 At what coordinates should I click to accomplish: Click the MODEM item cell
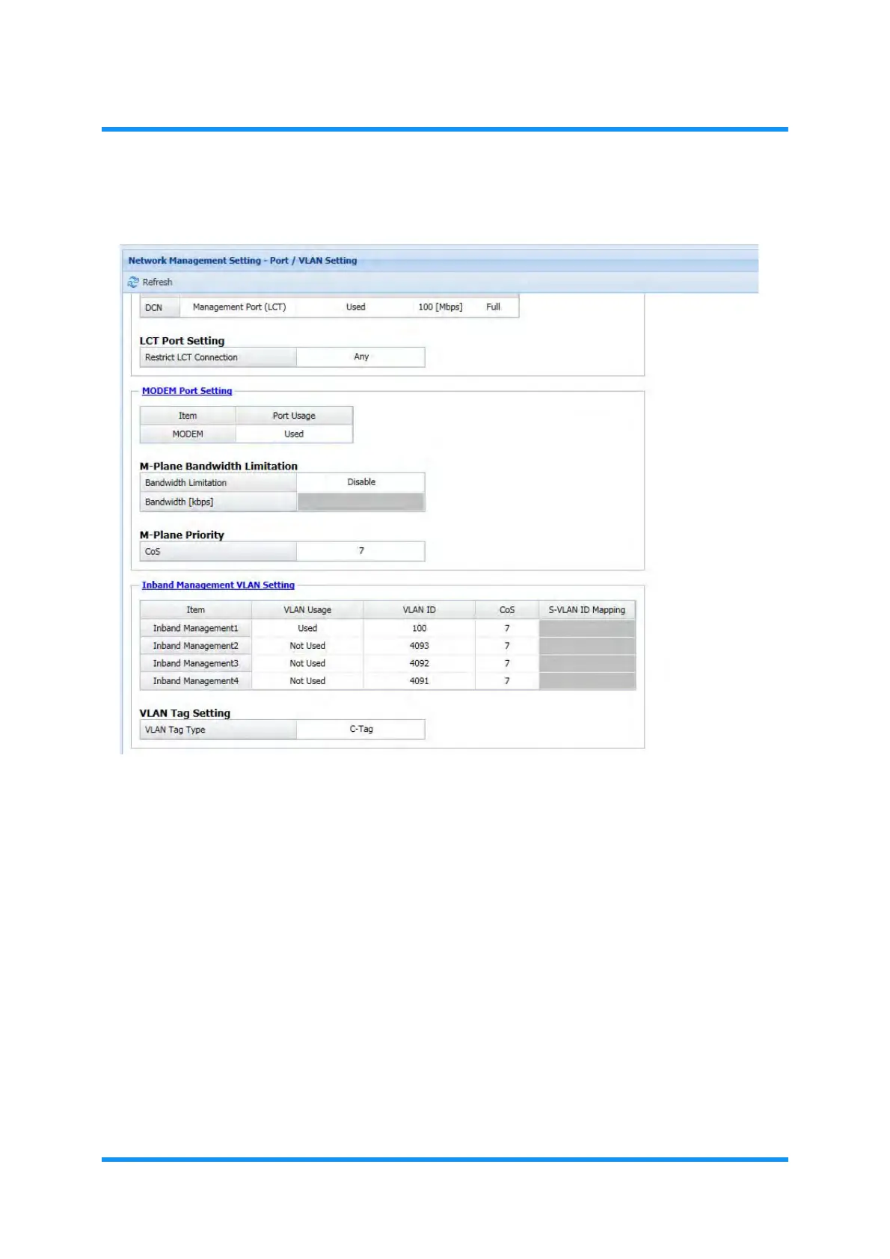(x=188, y=434)
